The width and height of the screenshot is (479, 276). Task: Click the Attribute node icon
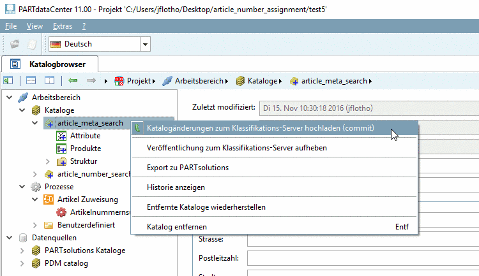tap(61, 136)
